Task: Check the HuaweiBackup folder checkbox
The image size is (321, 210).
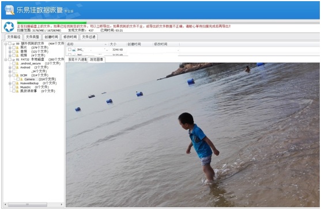Action: (x=14, y=83)
